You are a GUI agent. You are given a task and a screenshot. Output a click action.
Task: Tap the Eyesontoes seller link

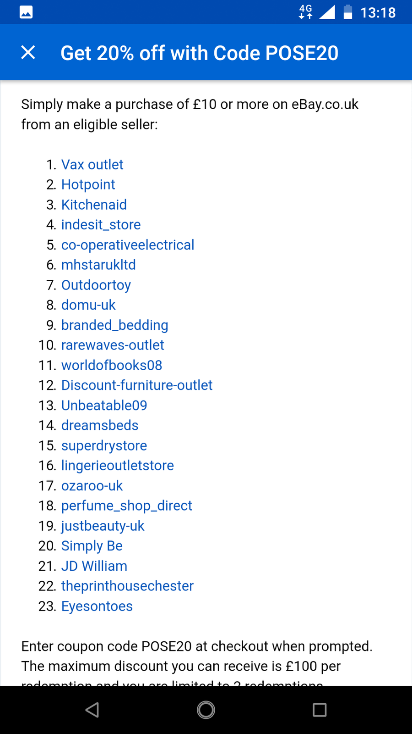pyautogui.click(x=97, y=606)
